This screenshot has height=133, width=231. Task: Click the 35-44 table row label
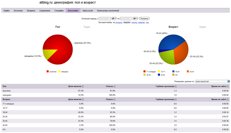click(x=5, y=121)
